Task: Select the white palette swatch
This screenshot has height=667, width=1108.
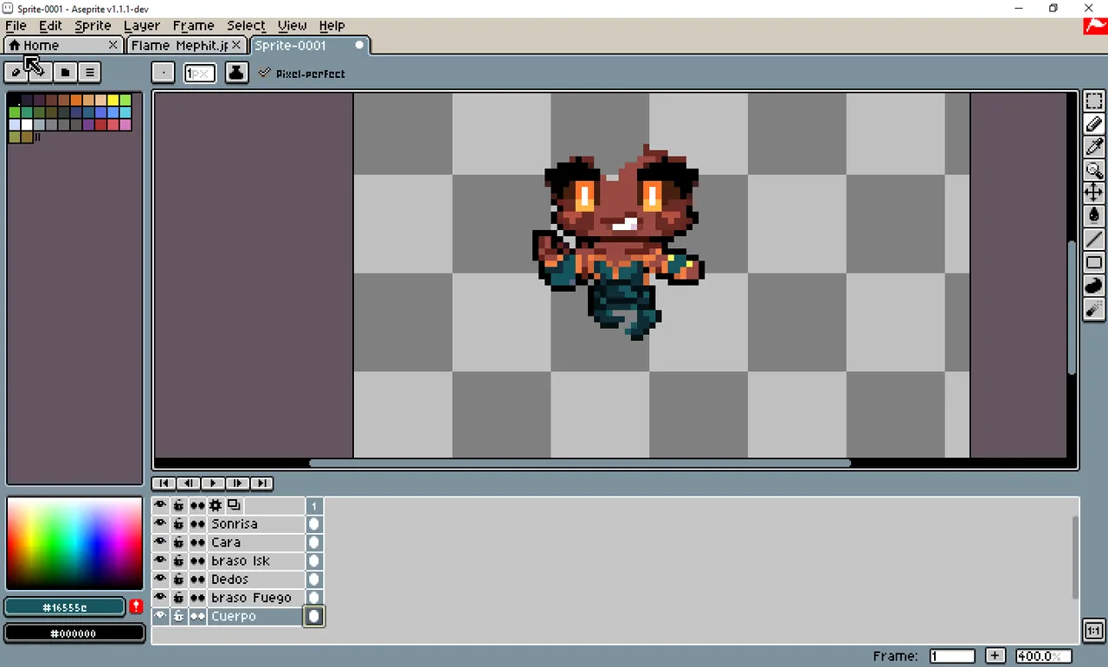Action: click(x=27, y=125)
